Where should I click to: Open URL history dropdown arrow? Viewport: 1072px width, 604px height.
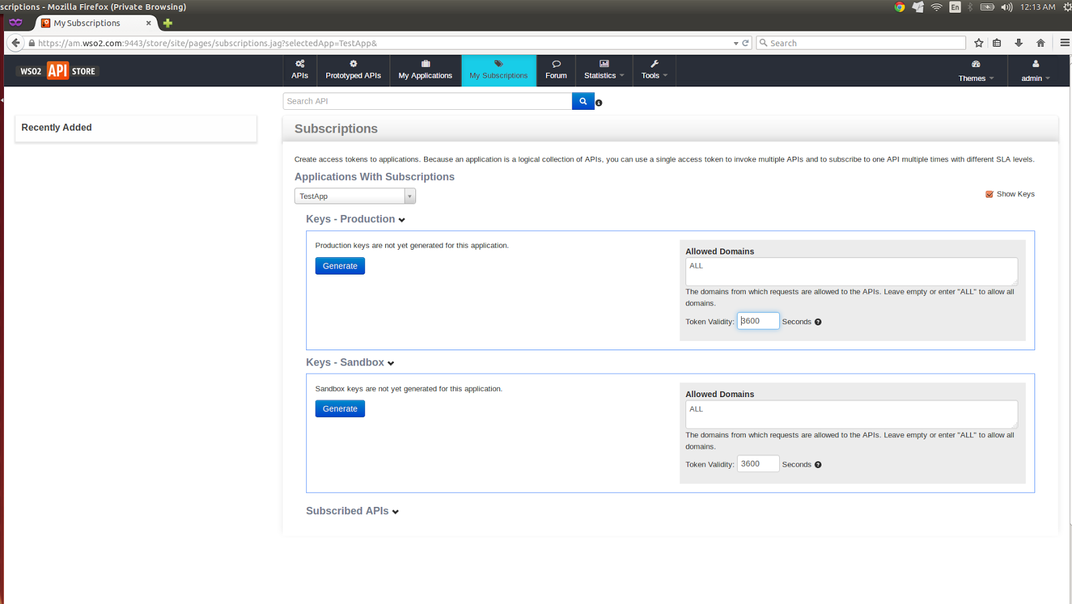[736, 44]
